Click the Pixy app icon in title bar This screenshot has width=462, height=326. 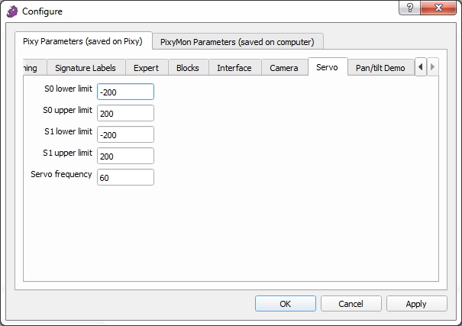[11, 11]
